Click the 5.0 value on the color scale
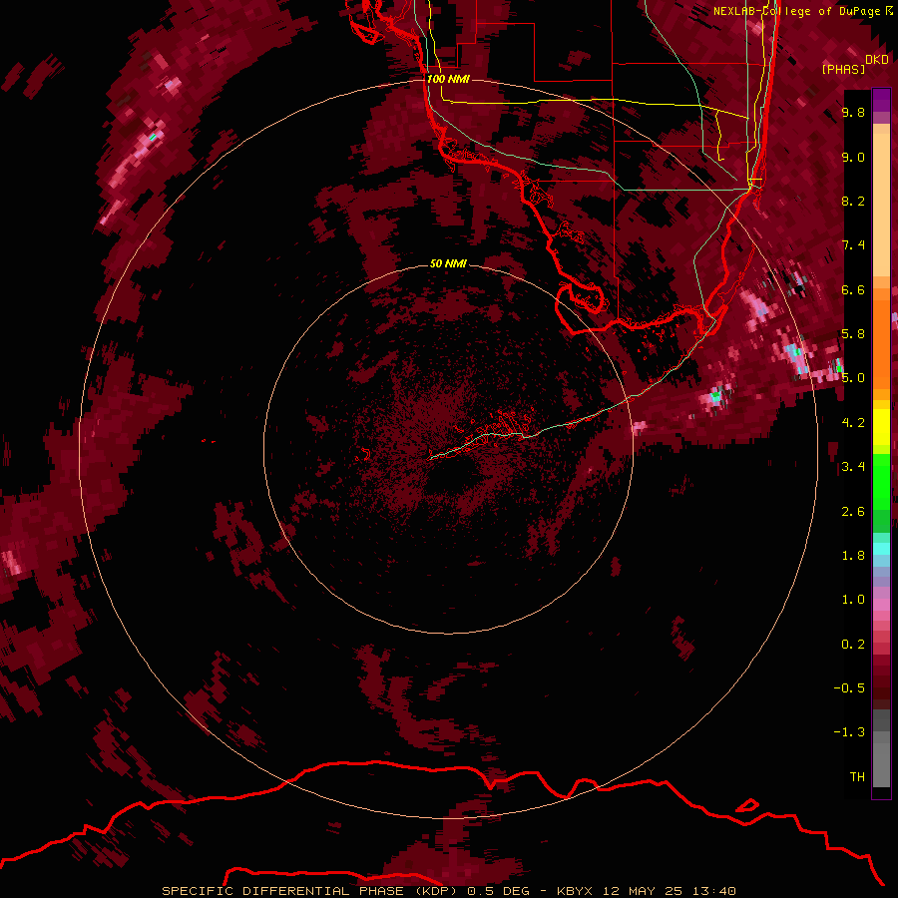This screenshot has height=898, width=898. [853, 378]
